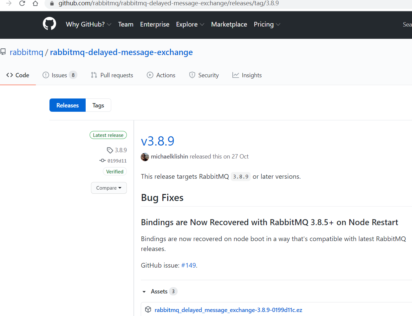Viewport: 412px width, 316px height.
Task: Reload the page with the refresh icon
Action: pyautogui.click(x=22, y=3)
